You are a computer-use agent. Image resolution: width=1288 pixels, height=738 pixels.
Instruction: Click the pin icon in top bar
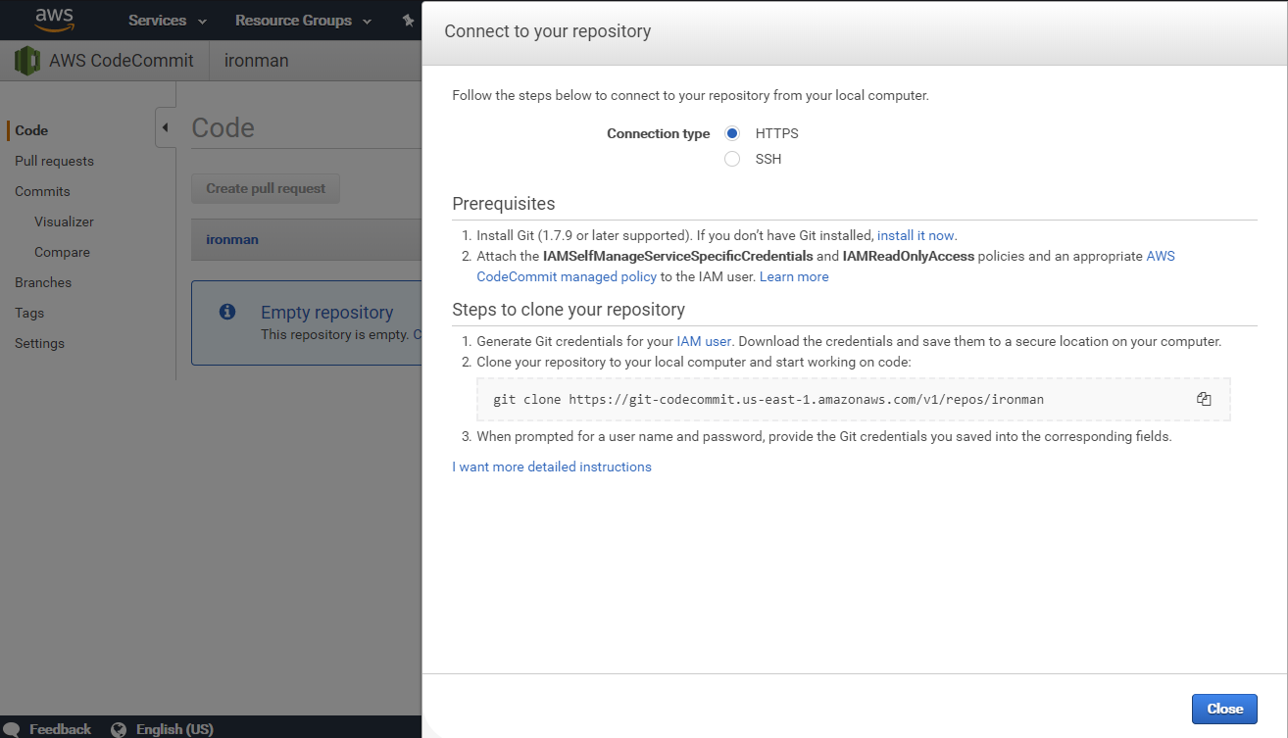pos(408,21)
